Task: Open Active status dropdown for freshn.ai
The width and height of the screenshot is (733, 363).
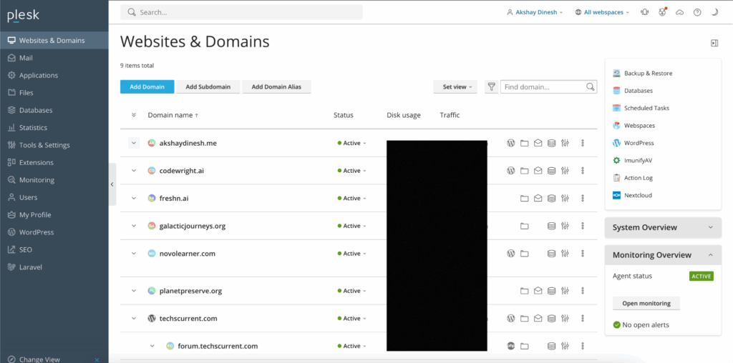Action: [x=351, y=199]
